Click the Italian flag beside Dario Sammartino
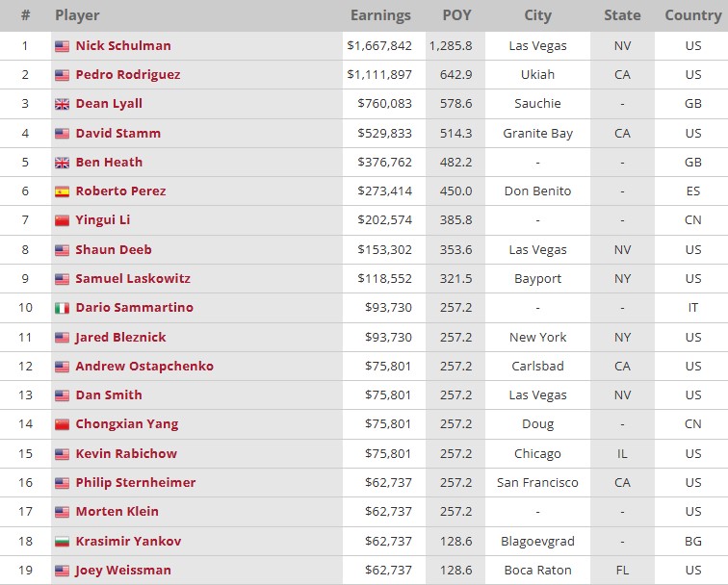This screenshot has height=585, width=728. [x=62, y=308]
